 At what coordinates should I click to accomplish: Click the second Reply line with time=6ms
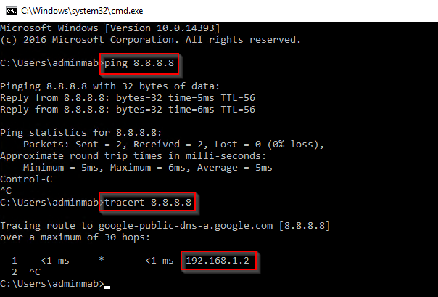pos(128,110)
